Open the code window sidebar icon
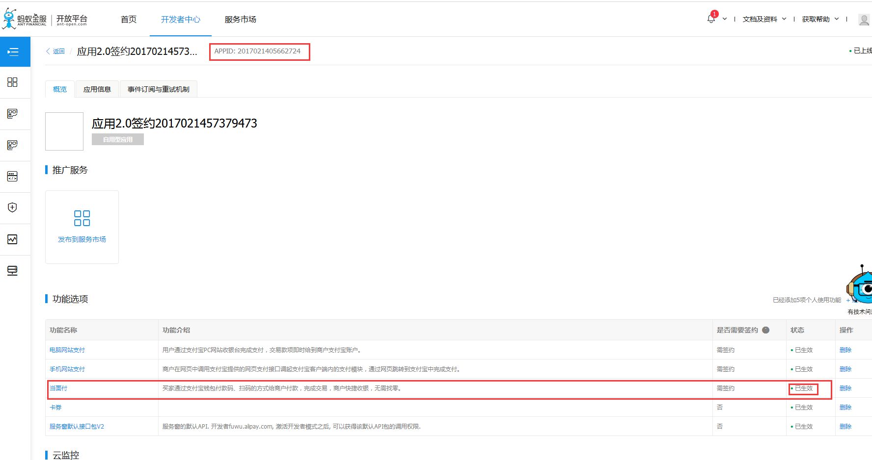The height and width of the screenshot is (460, 872). (13, 177)
